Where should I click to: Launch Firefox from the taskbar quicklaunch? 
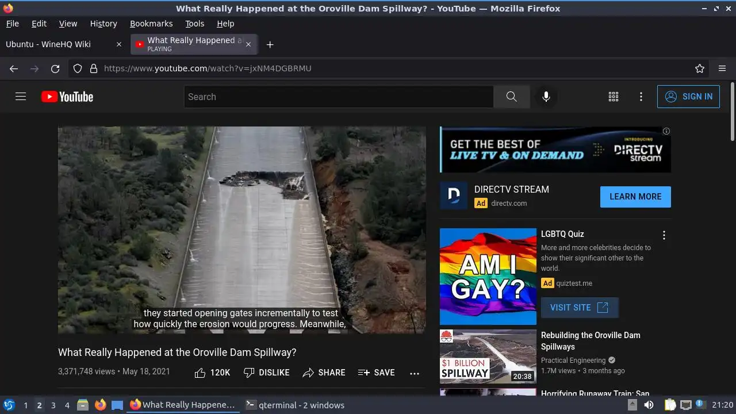pos(101,405)
